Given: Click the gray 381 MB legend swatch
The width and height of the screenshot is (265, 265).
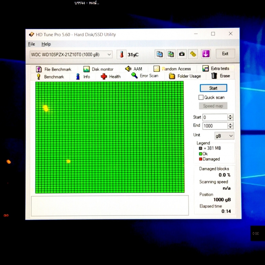Looking at the screenshot, I should click(201, 148).
